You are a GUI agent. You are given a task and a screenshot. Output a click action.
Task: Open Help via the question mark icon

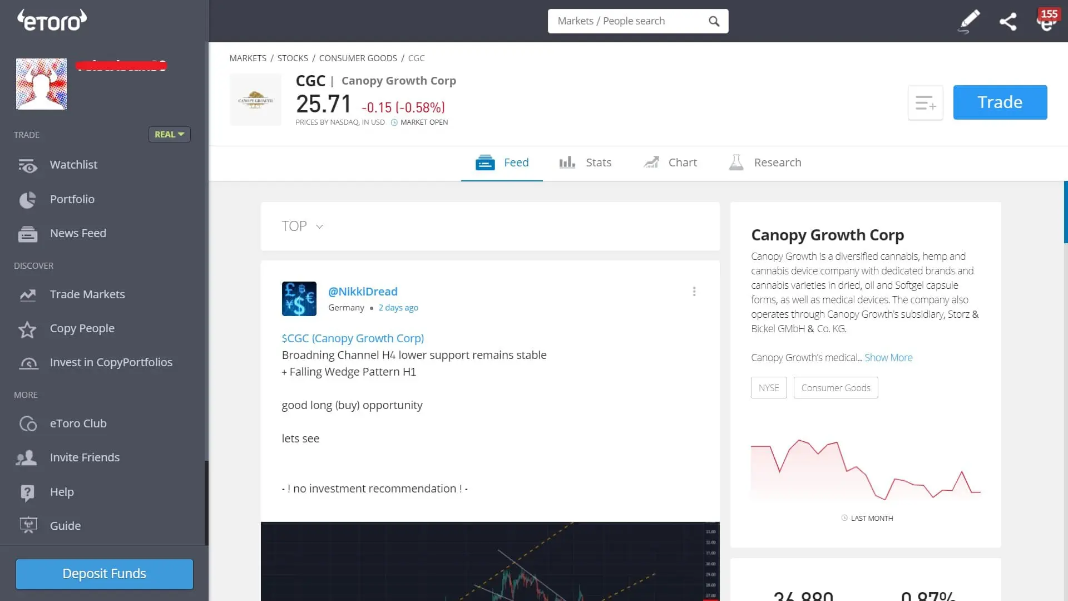tap(28, 492)
